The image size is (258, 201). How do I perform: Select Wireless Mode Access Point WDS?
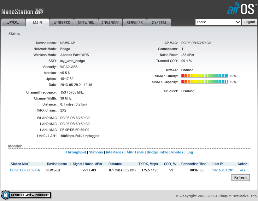(74, 55)
